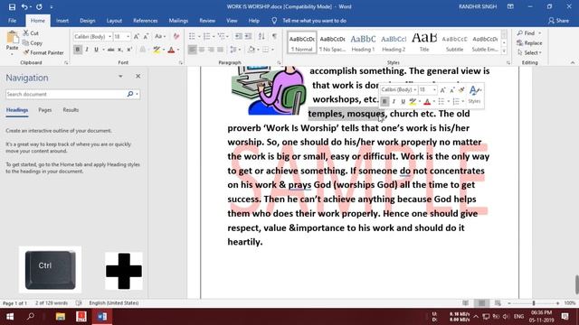Align text to the right

[211, 50]
